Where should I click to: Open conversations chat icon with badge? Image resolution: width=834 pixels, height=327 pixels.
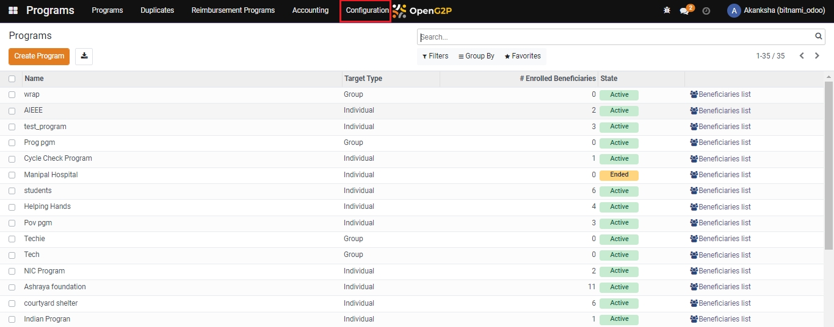pos(685,11)
